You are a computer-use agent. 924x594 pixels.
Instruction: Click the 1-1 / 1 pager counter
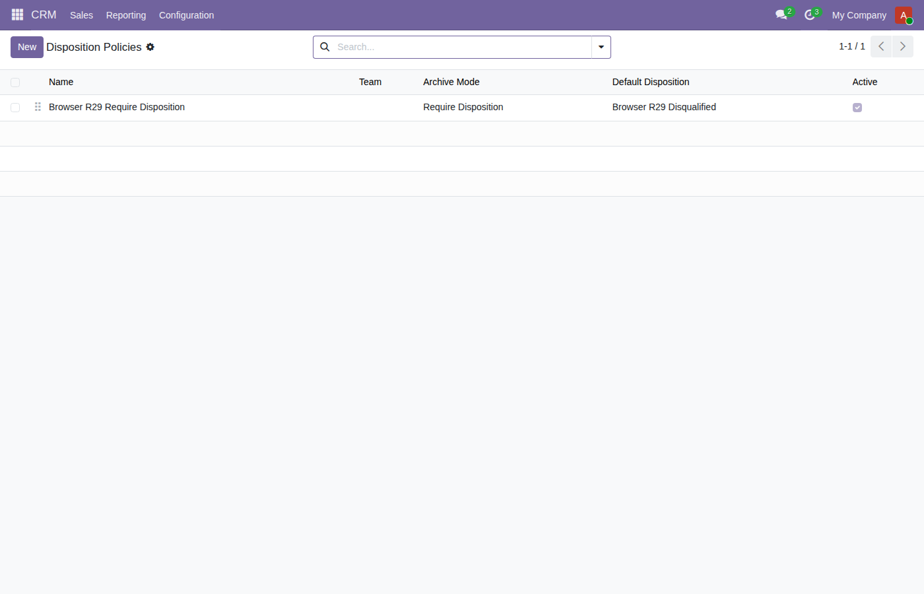(x=852, y=46)
